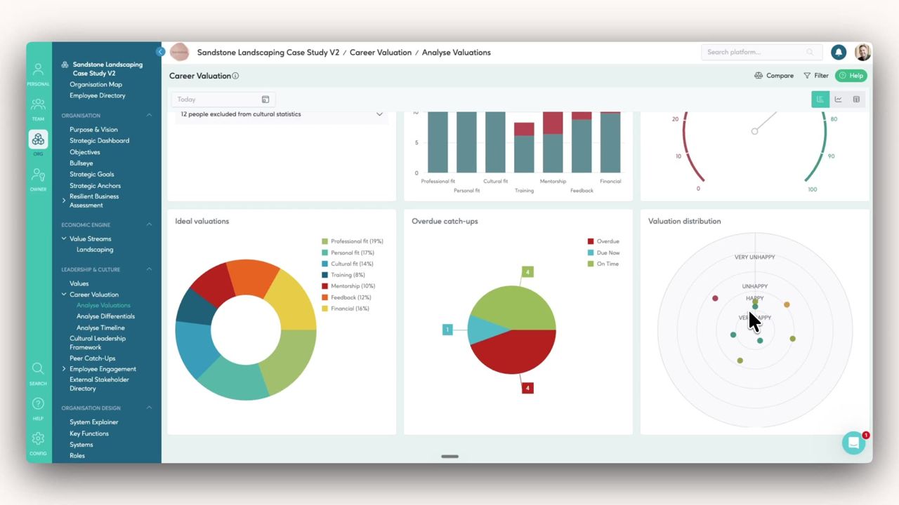Click the Search platform input field

[x=760, y=52]
